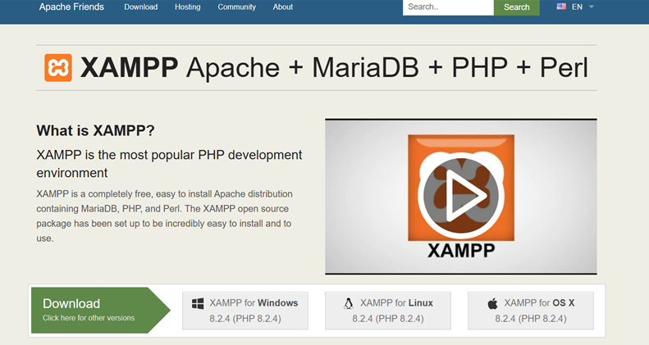649x345 pixels.
Task: Click the Windows logo icon in download box
Action: click(198, 304)
